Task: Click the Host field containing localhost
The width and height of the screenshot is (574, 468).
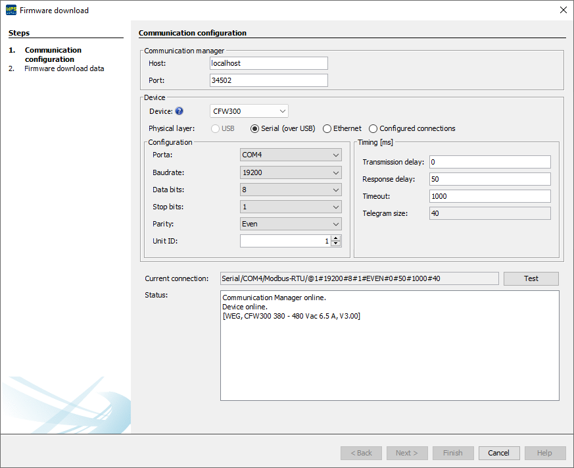Action: 268,63
